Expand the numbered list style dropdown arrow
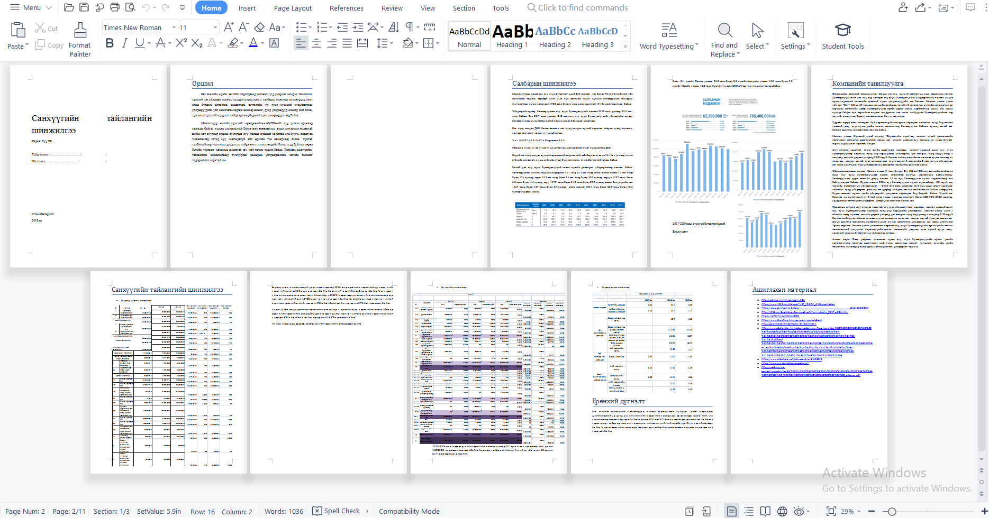The image size is (989, 518). pos(331,27)
